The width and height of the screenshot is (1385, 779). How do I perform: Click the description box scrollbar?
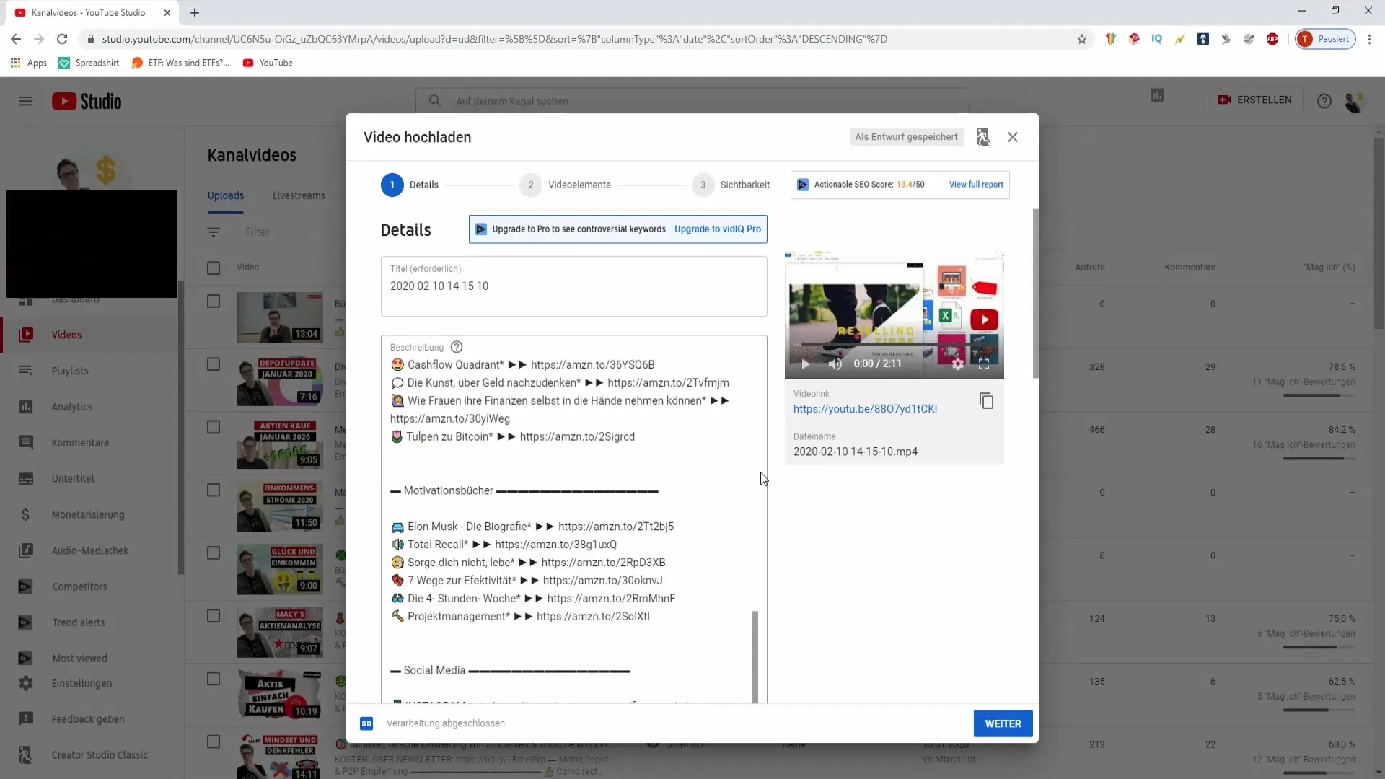click(x=755, y=656)
